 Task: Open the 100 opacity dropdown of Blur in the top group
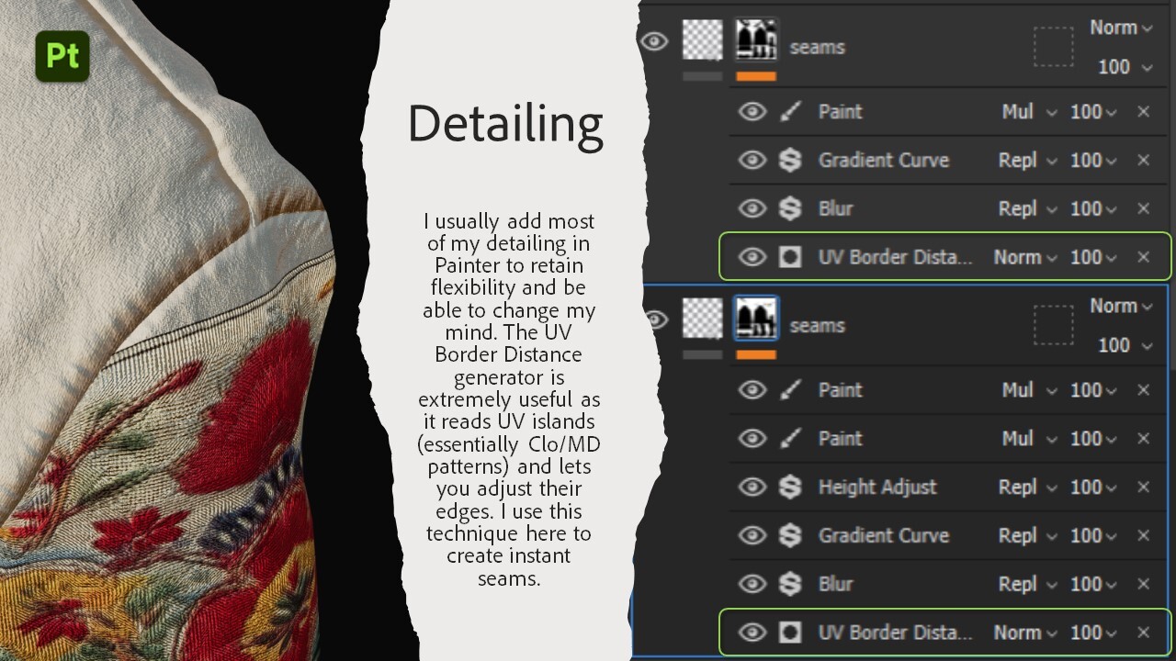pos(1093,209)
